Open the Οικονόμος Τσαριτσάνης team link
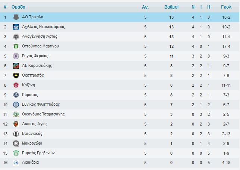This screenshot has width=240, height=170. point(43,114)
